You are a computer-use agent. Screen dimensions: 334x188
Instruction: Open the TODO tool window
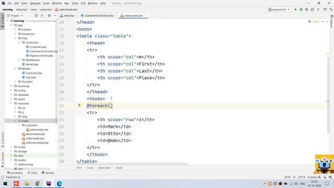[x=32, y=173]
